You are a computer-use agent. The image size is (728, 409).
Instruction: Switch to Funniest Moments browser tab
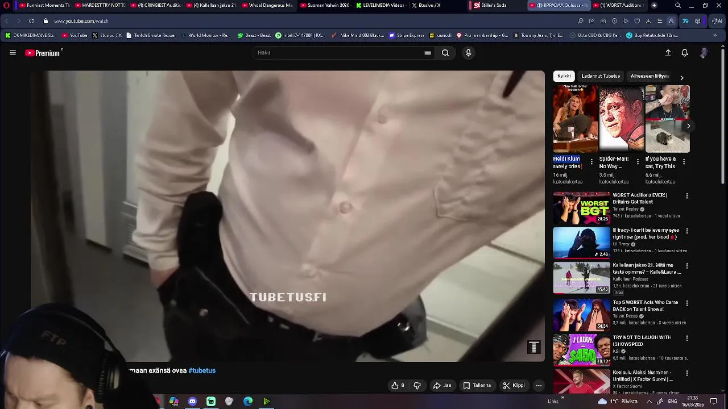[x=44, y=5]
